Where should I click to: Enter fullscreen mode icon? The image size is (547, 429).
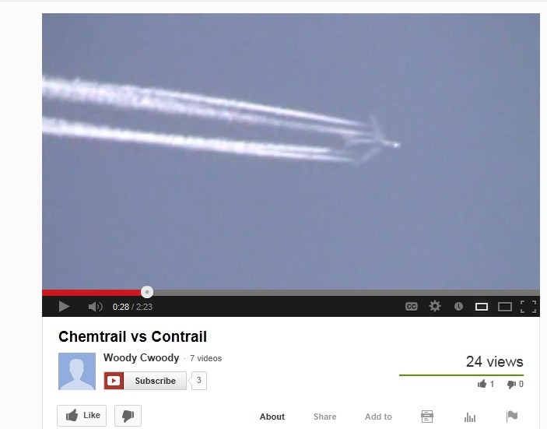528,307
